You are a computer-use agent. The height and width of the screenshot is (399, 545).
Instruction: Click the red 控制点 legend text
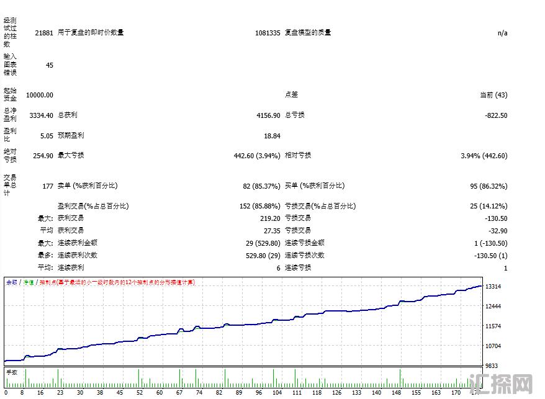coord(117,282)
